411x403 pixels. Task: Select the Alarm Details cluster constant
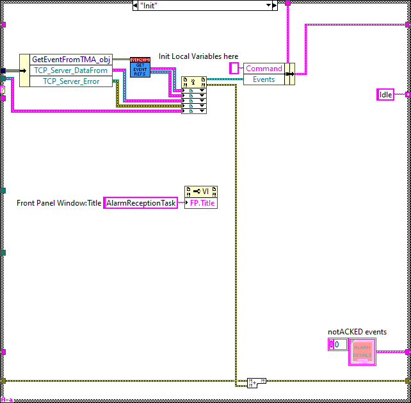point(362,352)
